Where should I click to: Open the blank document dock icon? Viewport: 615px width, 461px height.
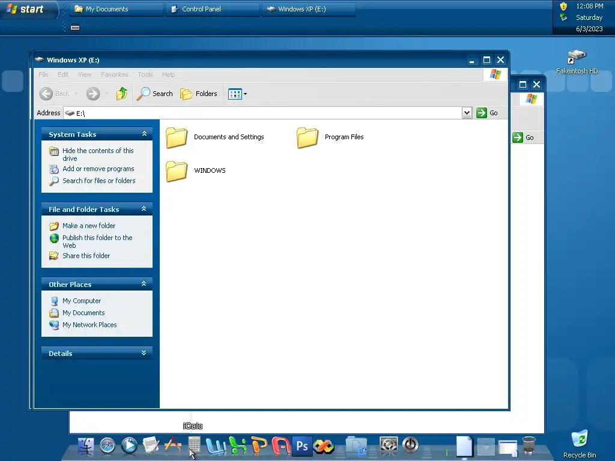pyautogui.click(x=464, y=446)
